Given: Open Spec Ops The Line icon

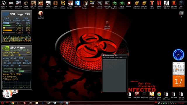Looking at the screenshot, I should pyautogui.click(x=33, y=5).
